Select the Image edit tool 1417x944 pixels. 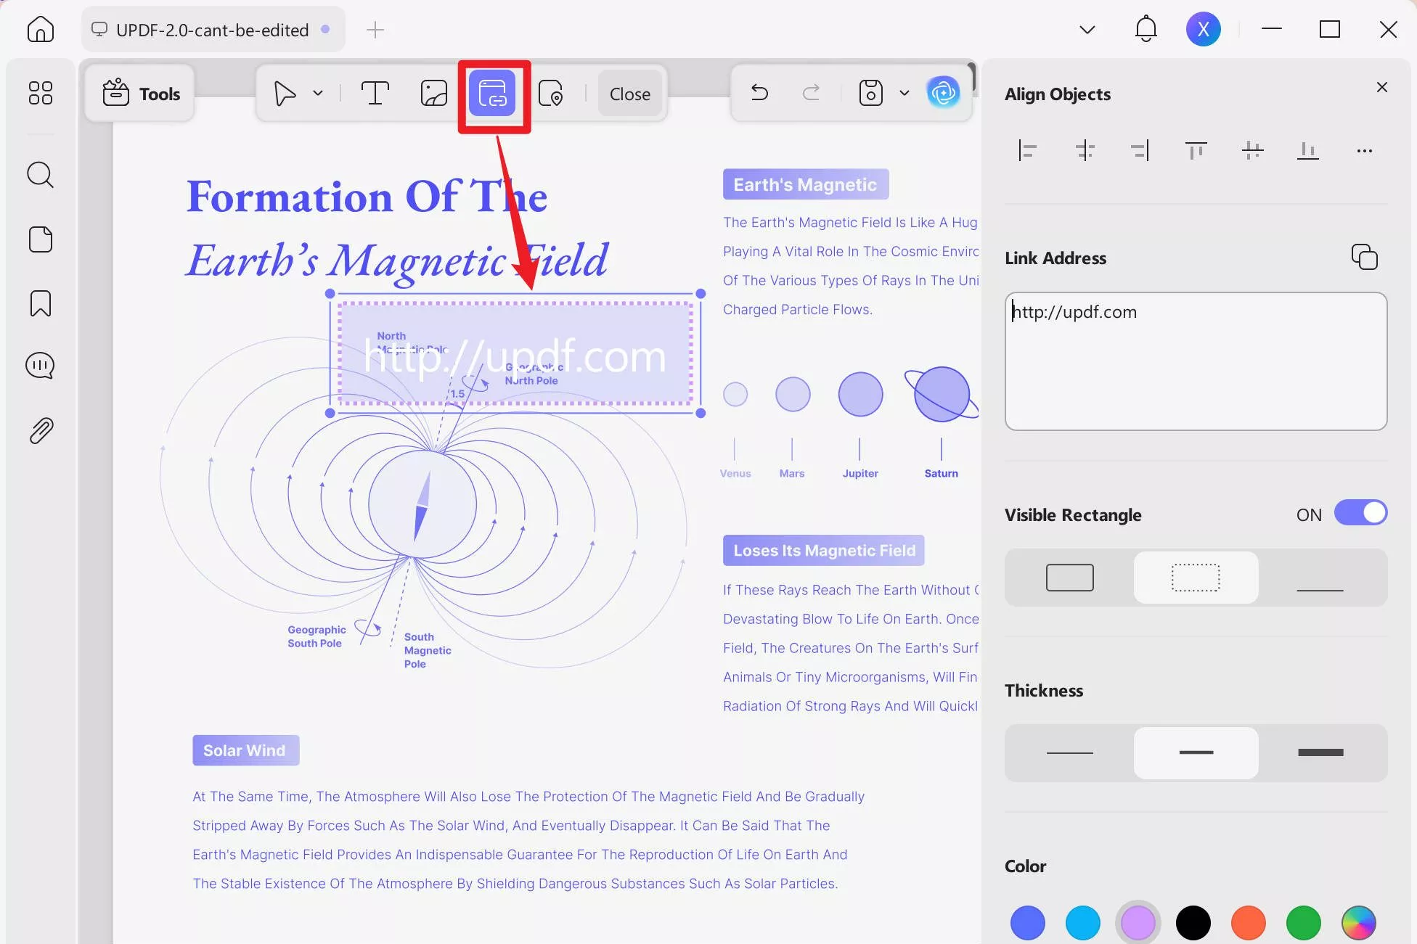[x=433, y=94]
